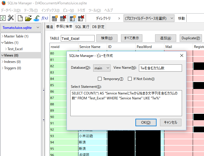
Task: Select Test_Excel table in the tree
Action: pos(15,49)
